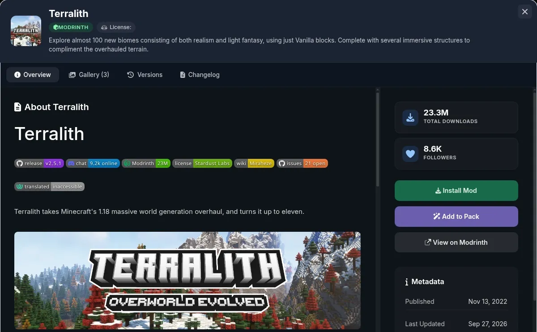Click the description panel scrollbar

[378, 139]
